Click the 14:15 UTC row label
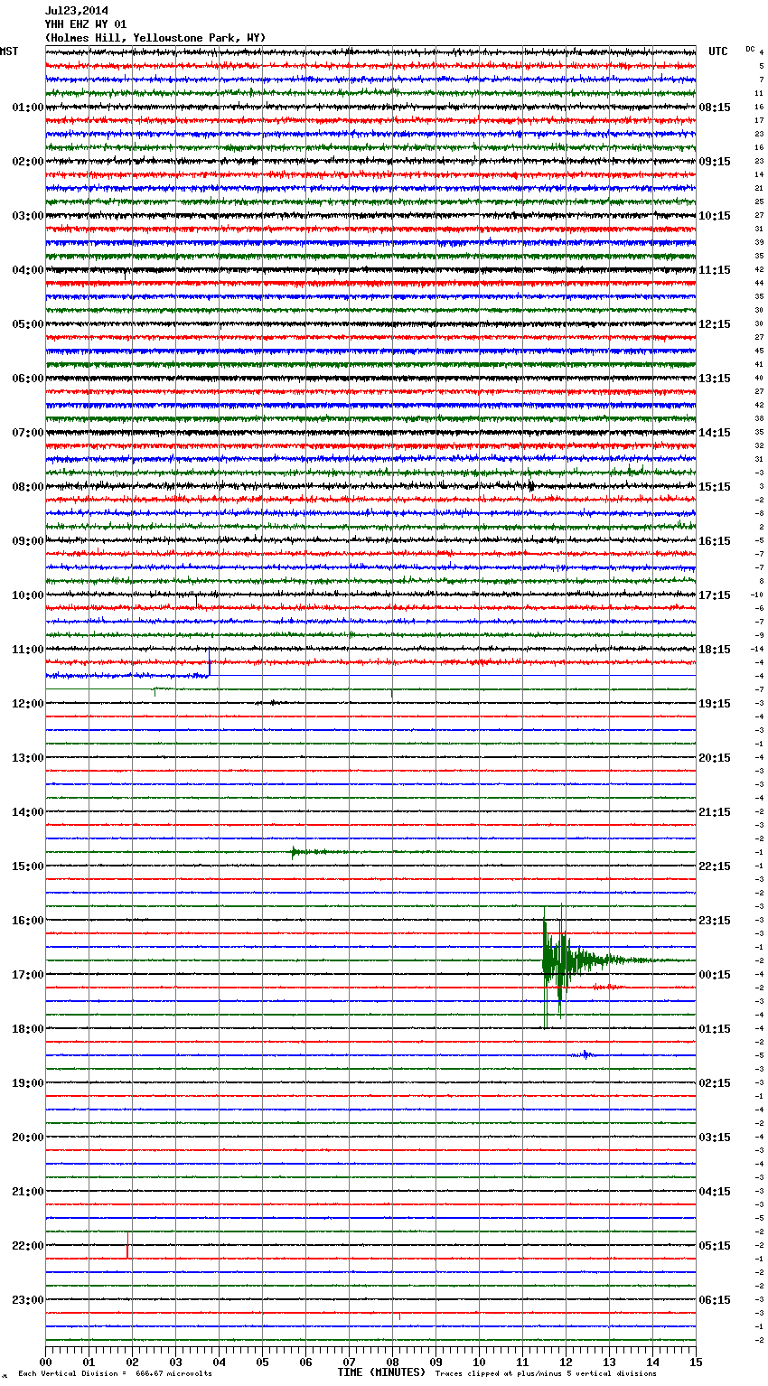Image resolution: width=768 pixels, height=1386 pixels. pos(715,433)
